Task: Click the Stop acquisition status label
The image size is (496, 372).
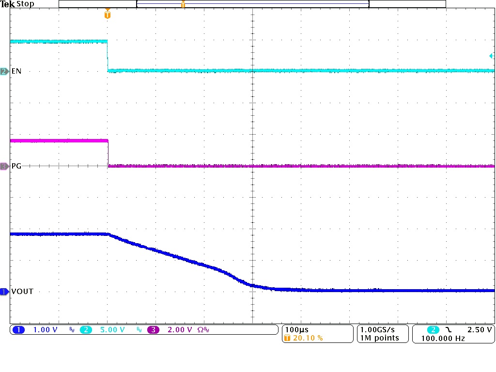Action: click(25, 4)
